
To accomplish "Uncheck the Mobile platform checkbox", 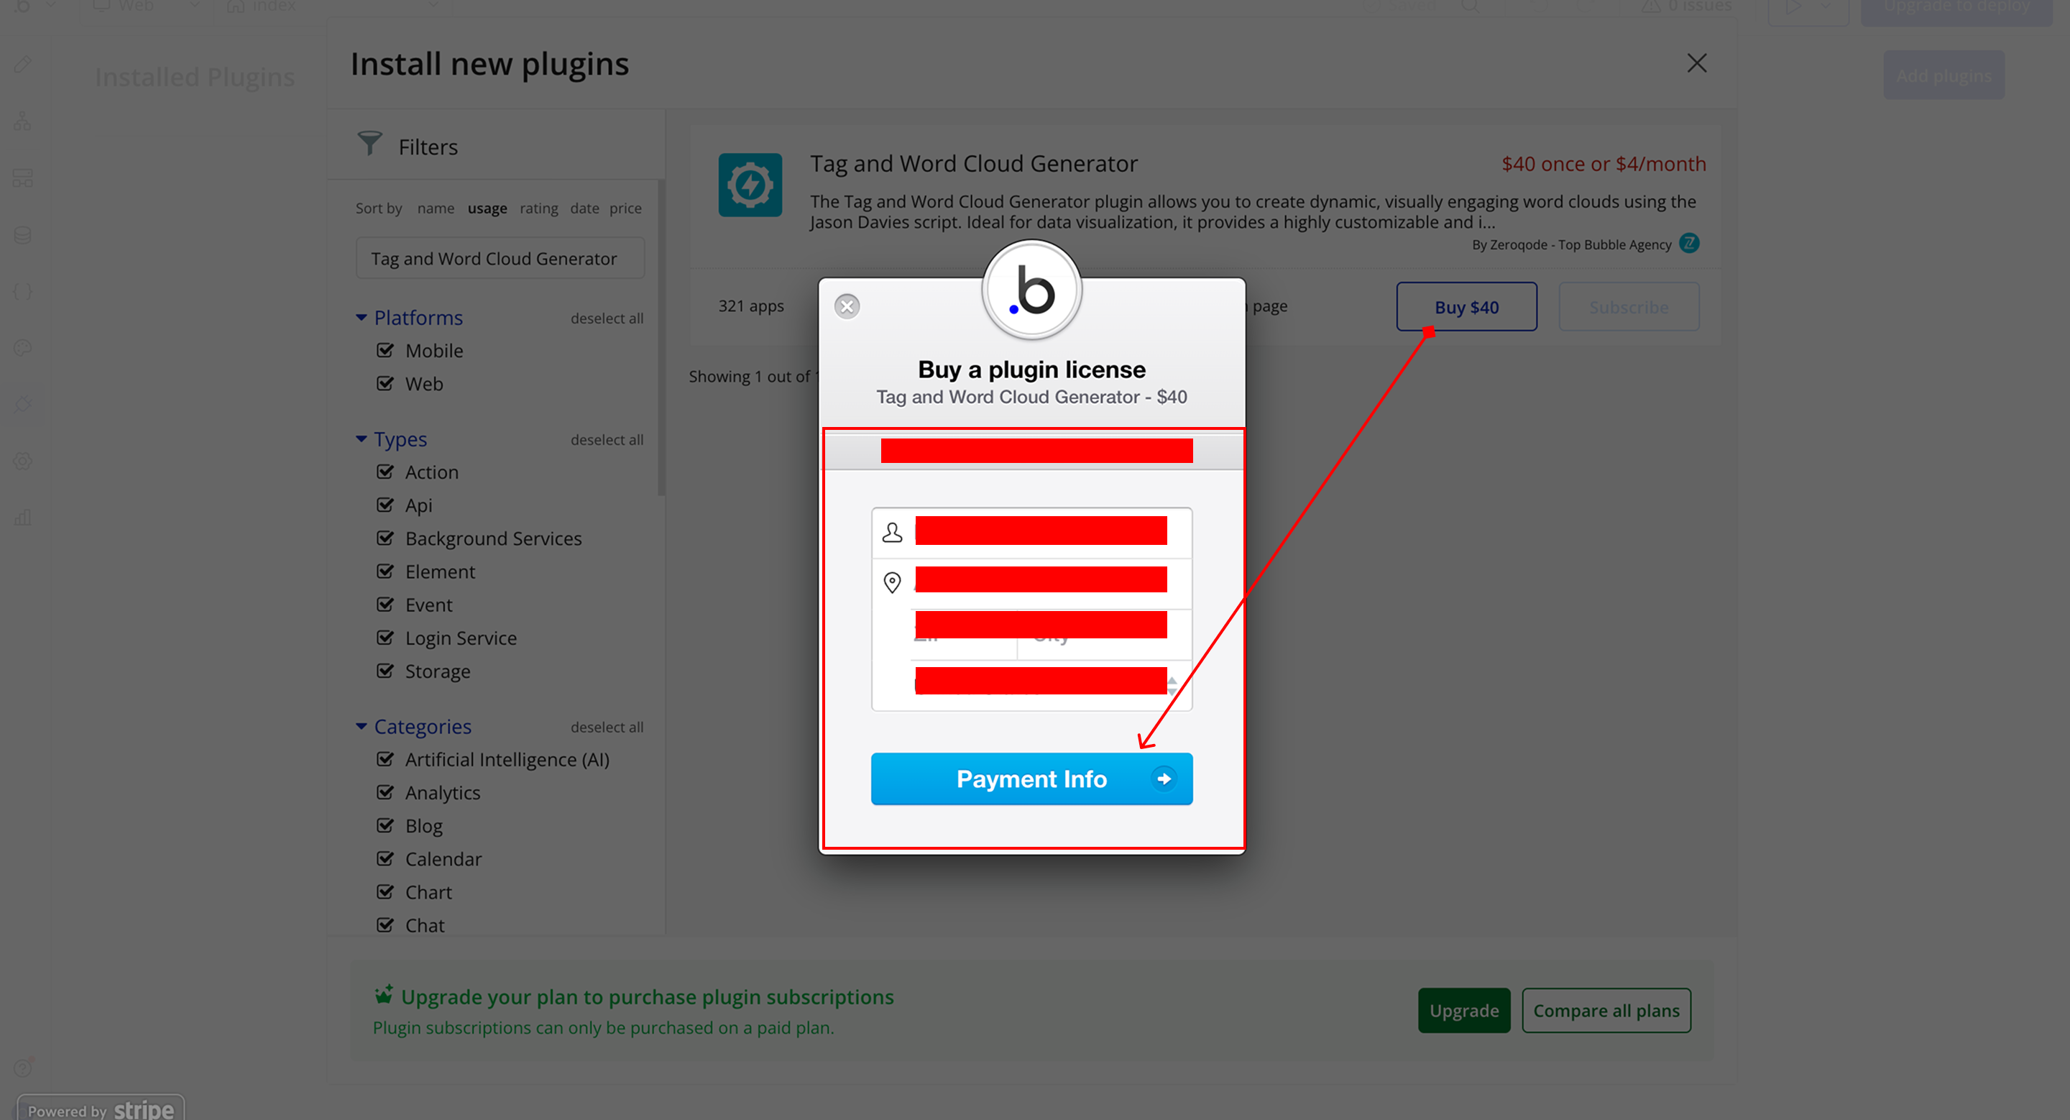I will pyautogui.click(x=386, y=350).
